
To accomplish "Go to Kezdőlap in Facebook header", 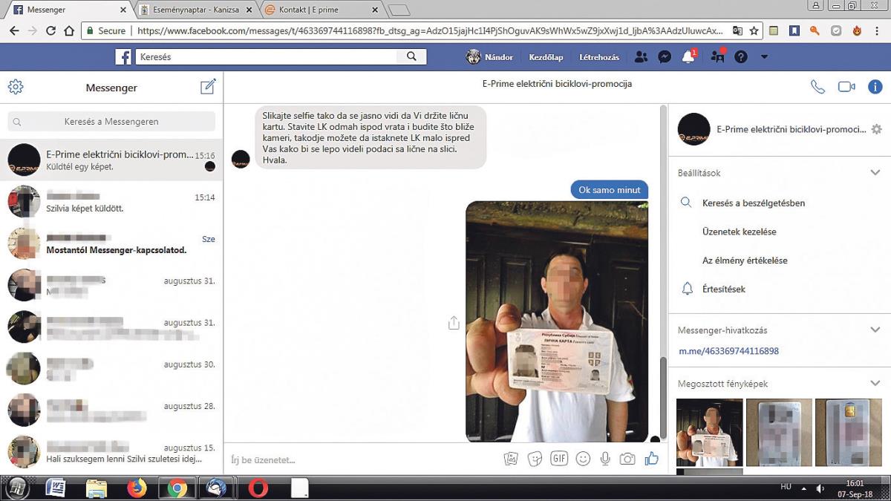I will tap(546, 57).
